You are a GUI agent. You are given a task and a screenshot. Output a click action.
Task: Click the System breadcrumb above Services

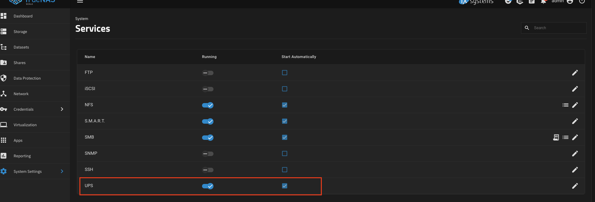pos(82,19)
